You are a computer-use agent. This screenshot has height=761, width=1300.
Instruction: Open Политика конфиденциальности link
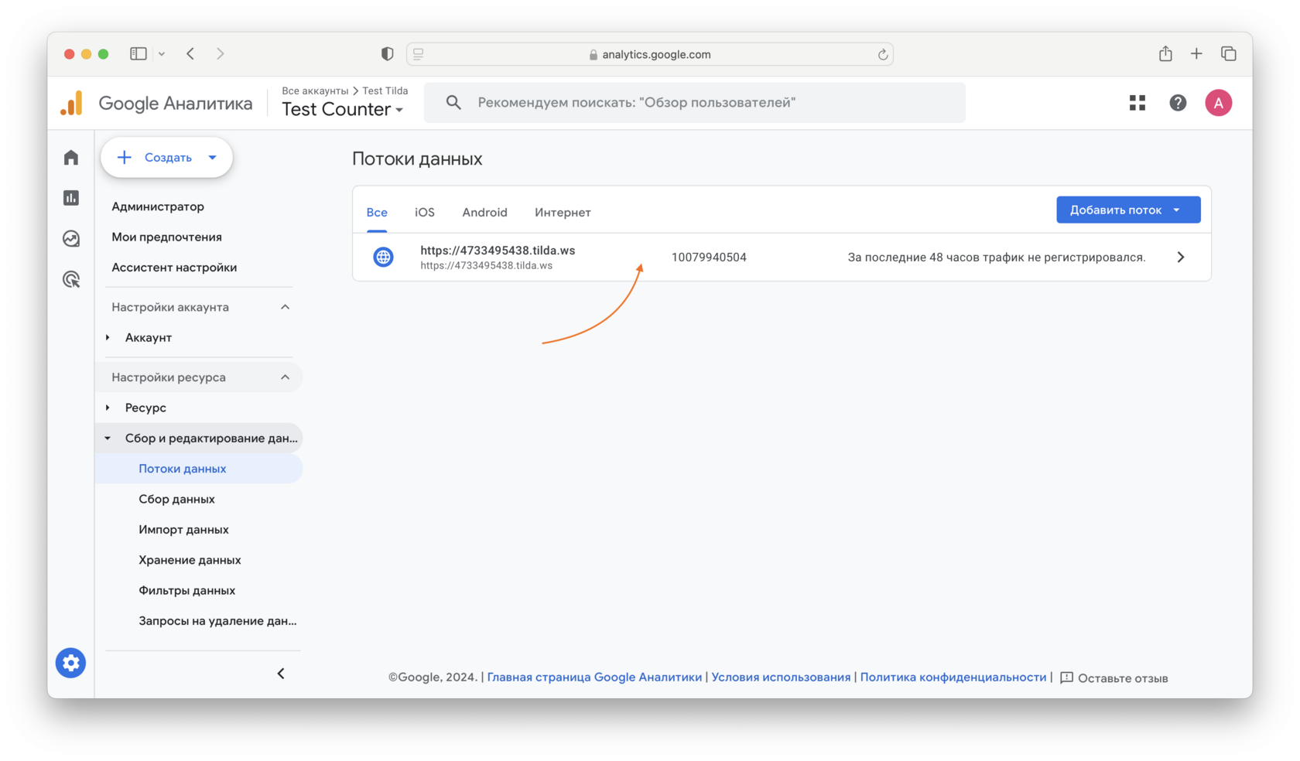pyautogui.click(x=953, y=677)
